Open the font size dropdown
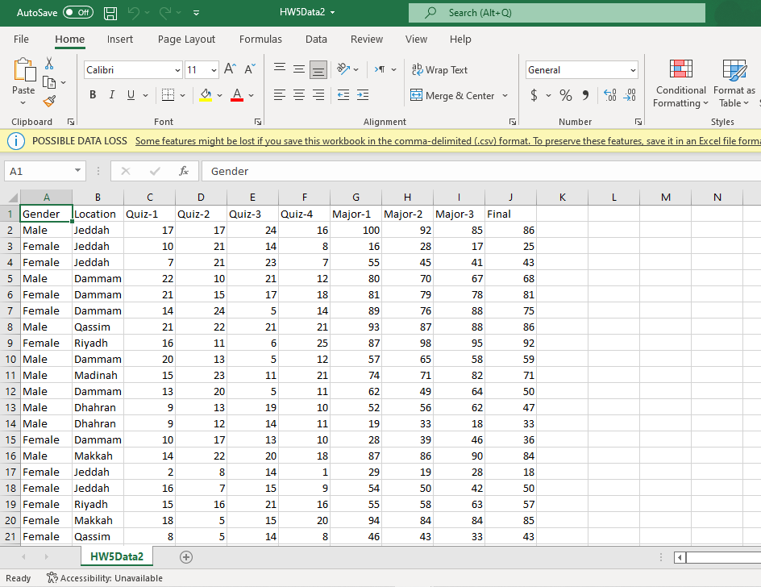The width and height of the screenshot is (761, 587). coord(214,70)
